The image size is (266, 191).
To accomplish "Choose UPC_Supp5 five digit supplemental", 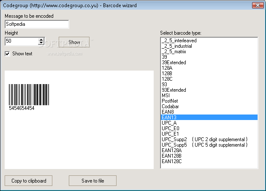I will tap(209, 145).
